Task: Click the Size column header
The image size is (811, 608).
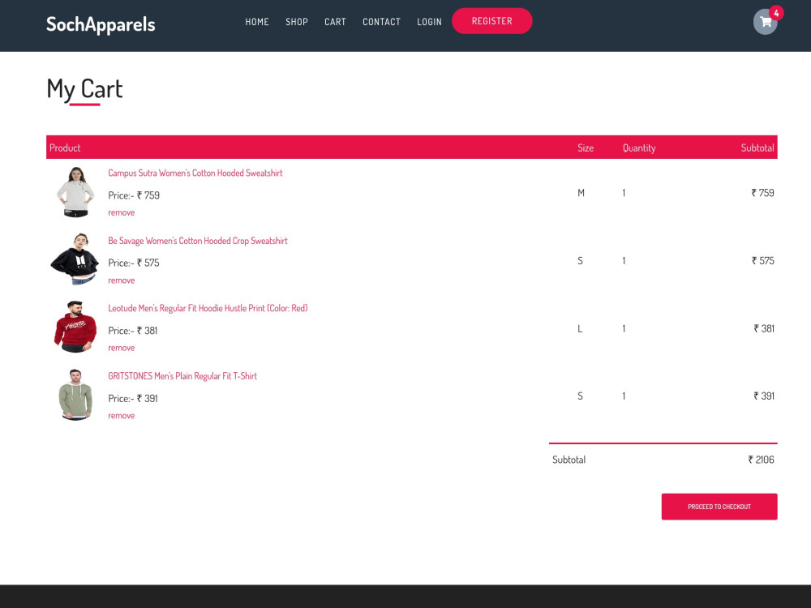Action: coord(586,148)
